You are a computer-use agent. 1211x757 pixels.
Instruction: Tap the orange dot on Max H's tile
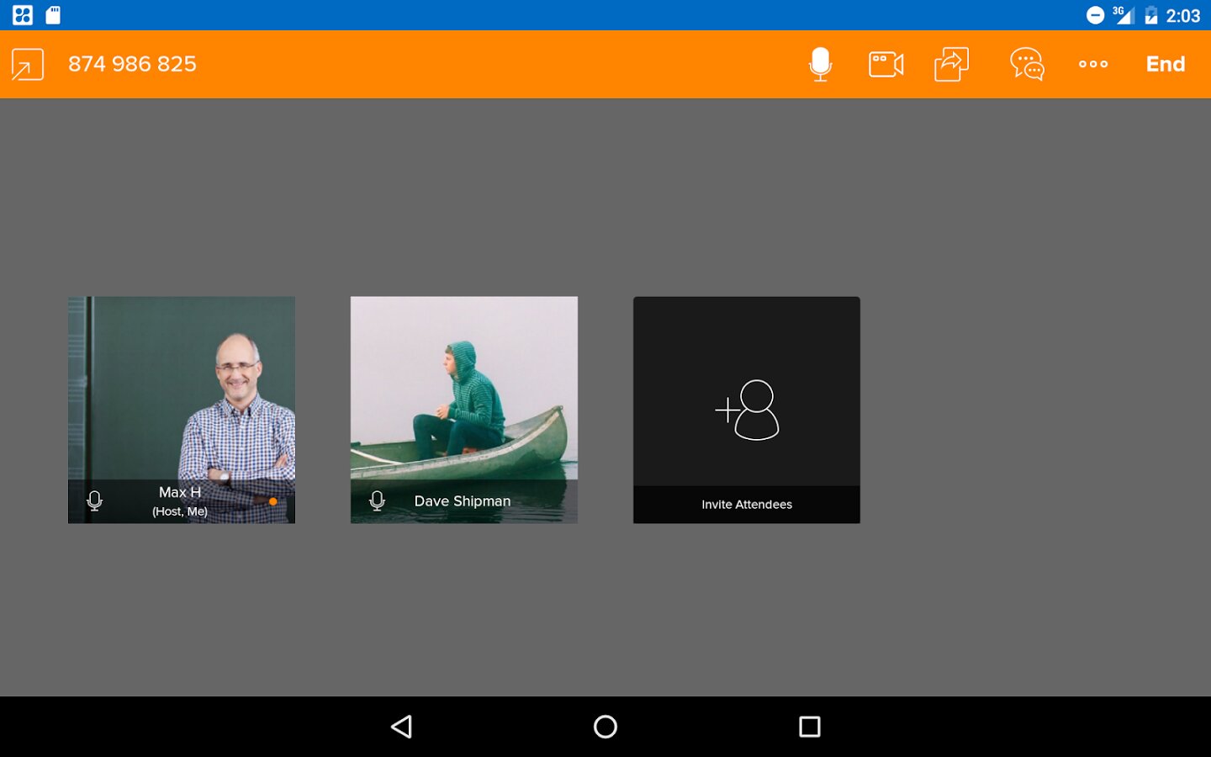pos(273,501)
